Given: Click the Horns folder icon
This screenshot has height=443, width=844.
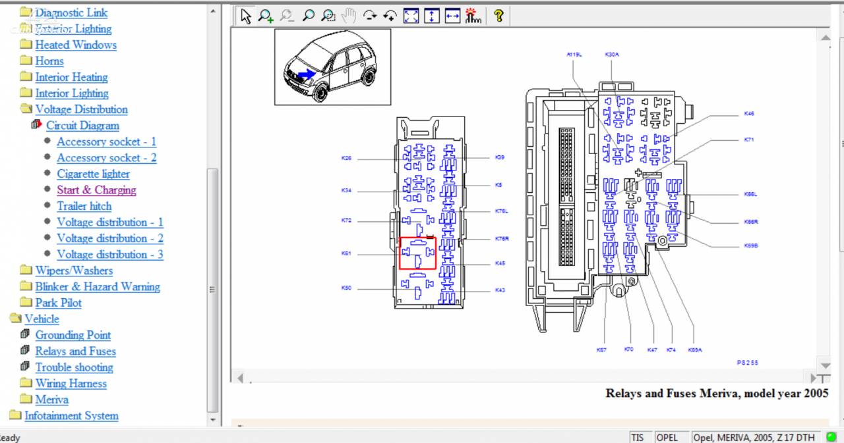Looking at the screenshot, I should pyautogui.click(x=26, y=61).
